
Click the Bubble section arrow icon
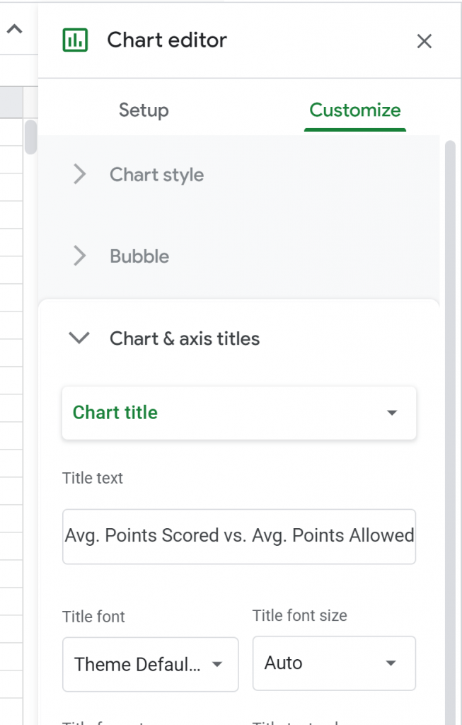click(79, 256)
